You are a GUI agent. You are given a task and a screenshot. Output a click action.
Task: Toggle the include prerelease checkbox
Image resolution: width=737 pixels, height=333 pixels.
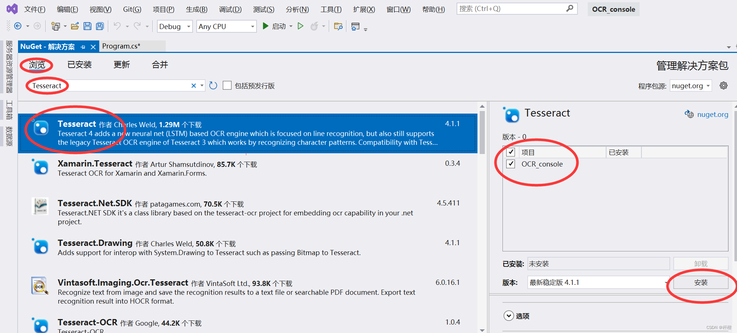[x=227, y=86]
